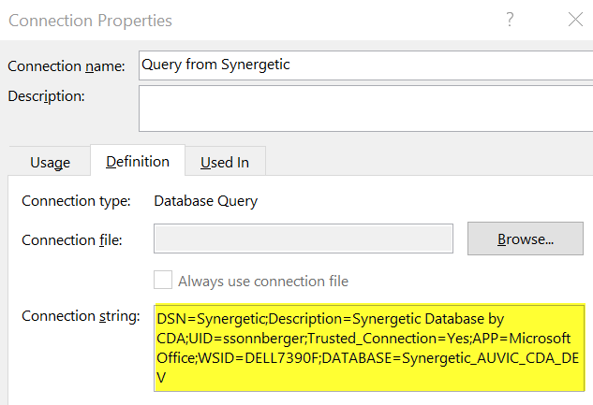Screen dimensions: 593x405
Task: Close the Connection Properties dialog
Action: [x=575, y=20]
